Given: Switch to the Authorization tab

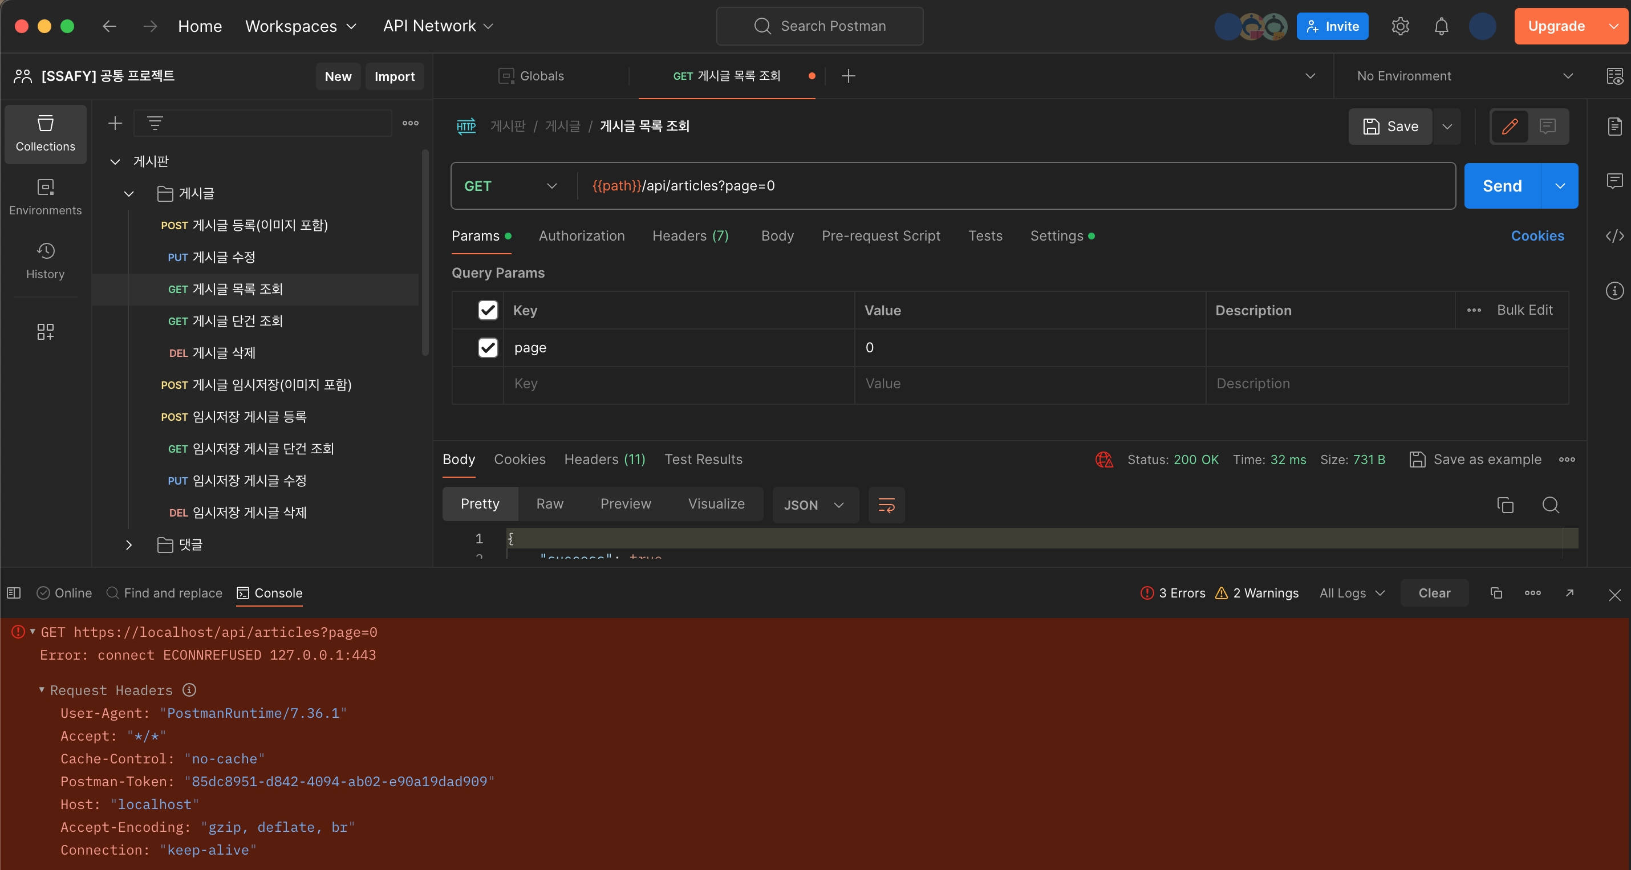Looking at the screenshot, I should (x=581, y=235).
